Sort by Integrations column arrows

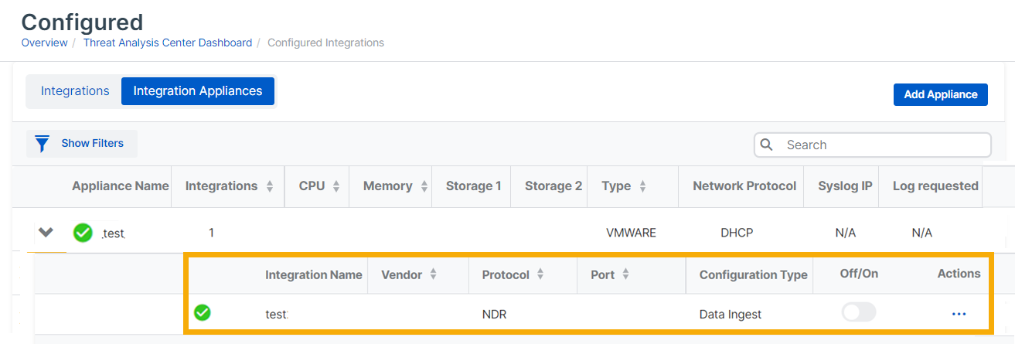pos(270,186)
